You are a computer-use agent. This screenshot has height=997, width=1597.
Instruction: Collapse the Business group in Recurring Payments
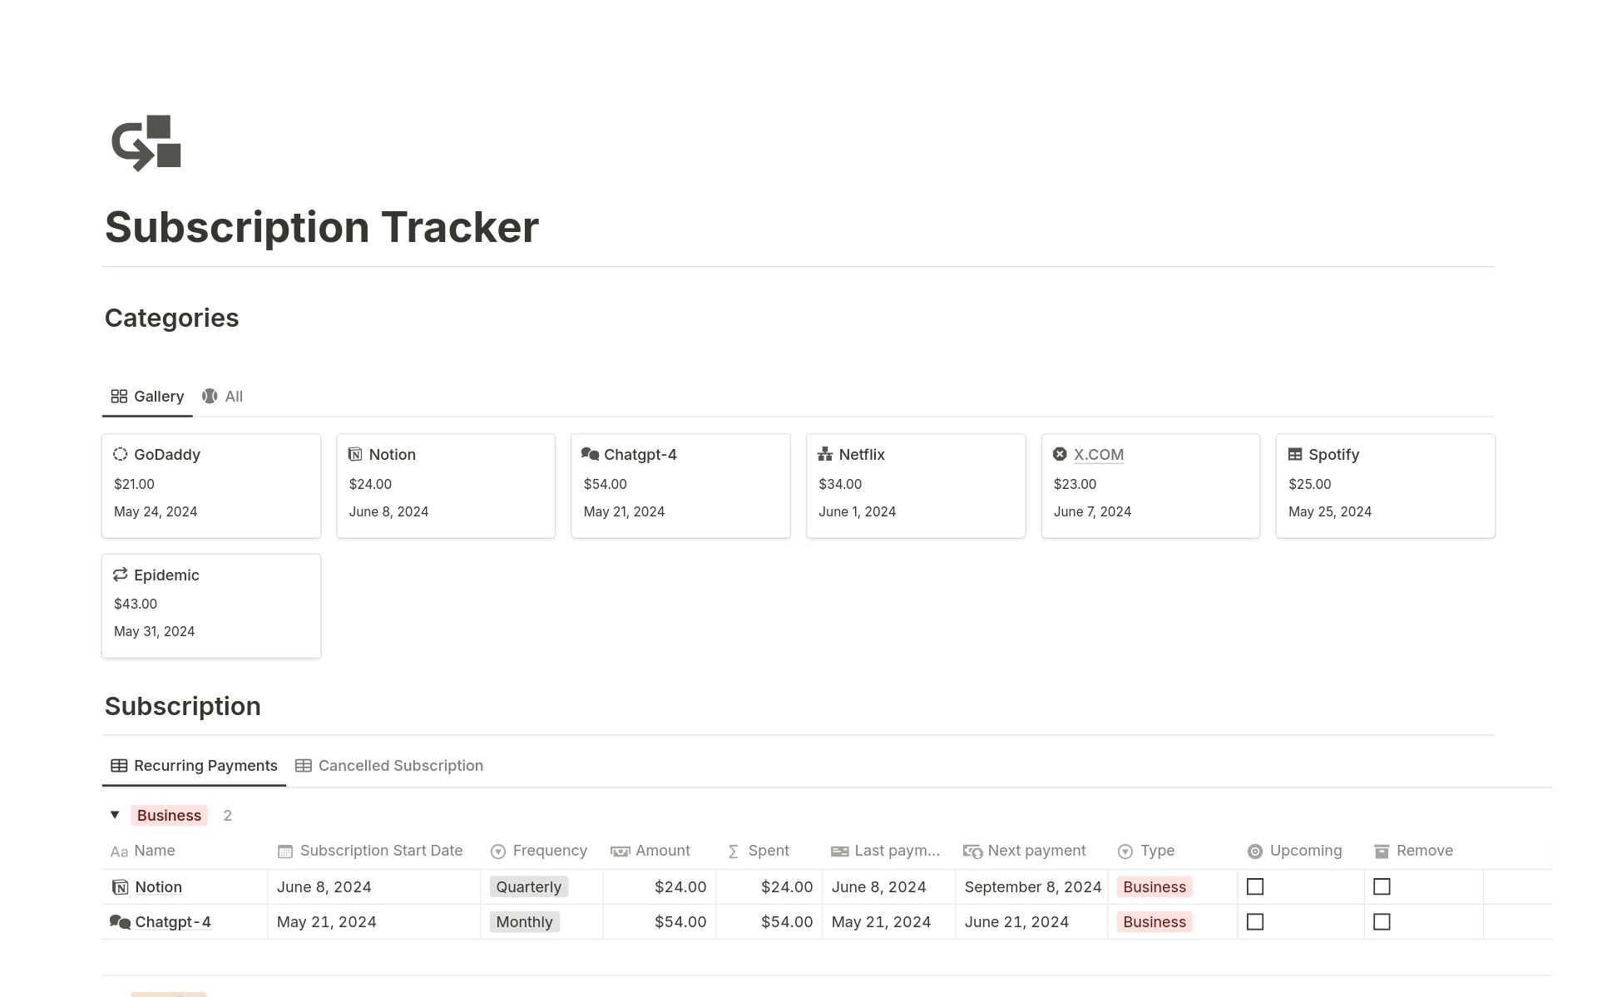point(115,815)
